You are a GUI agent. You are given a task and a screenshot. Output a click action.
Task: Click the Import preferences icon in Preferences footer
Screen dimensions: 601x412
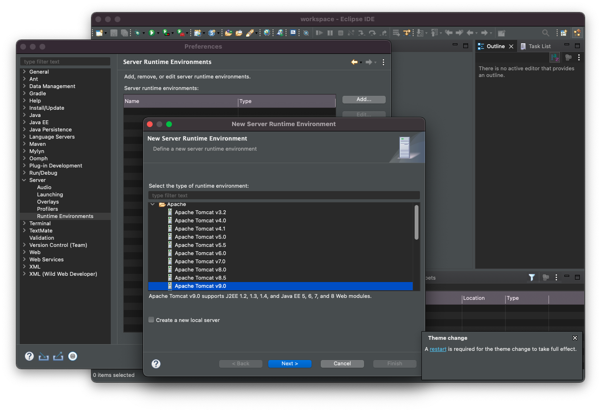44,356
